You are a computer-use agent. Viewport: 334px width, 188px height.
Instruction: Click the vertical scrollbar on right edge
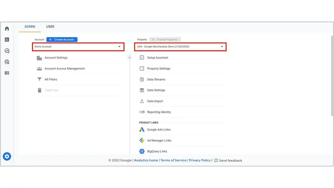[x=332, y=76]
